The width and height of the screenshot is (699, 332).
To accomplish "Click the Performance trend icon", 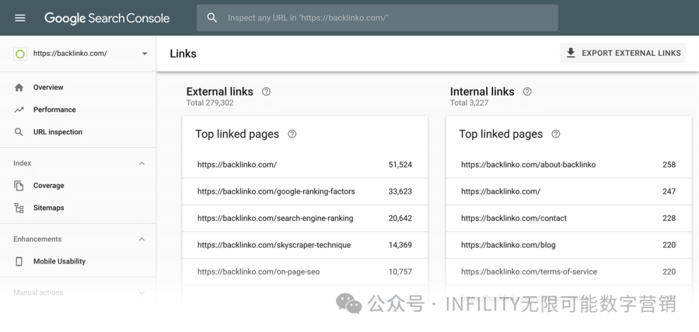I will tap(19, 109).
